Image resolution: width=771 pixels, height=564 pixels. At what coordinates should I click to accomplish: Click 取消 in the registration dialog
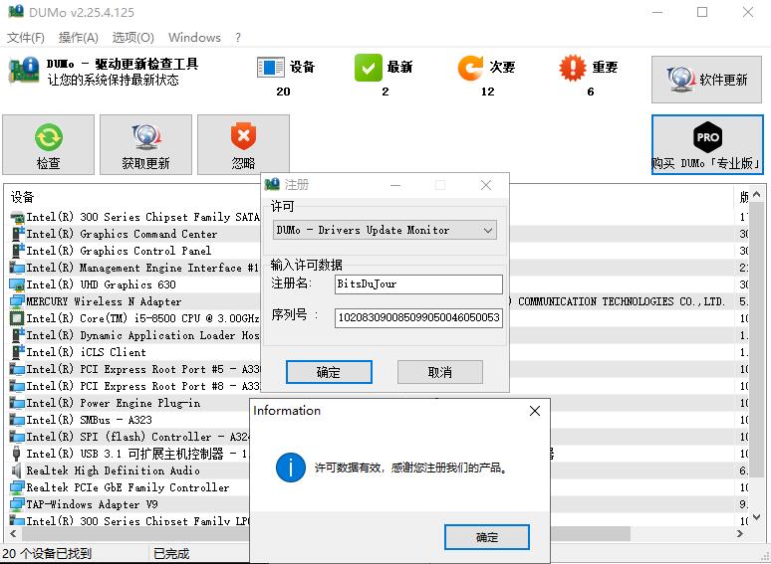(x=439, y=372)
